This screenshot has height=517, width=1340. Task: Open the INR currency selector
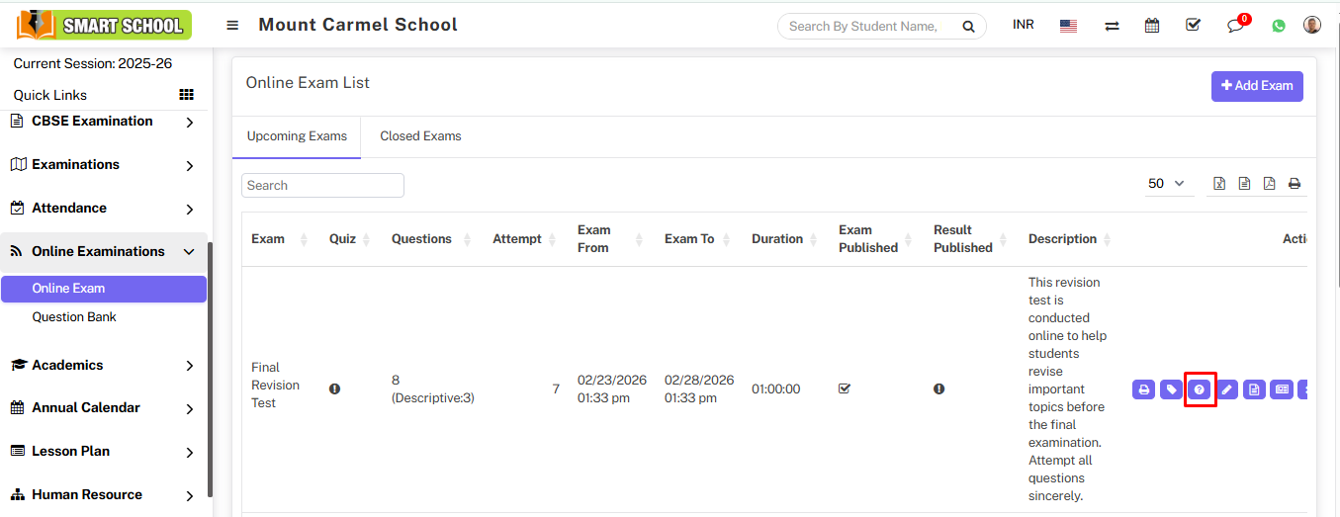coord(1024,25)
